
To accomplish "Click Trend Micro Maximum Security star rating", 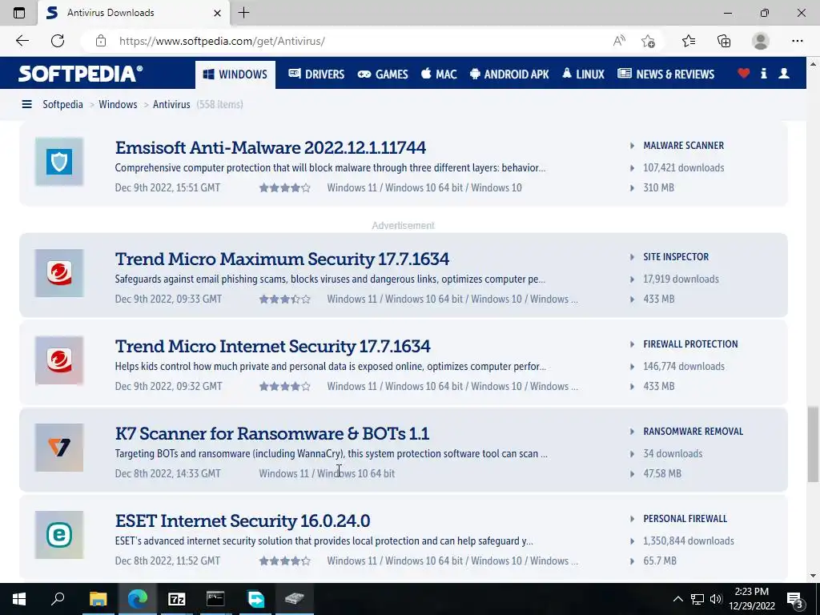I will click(x=285, y=299).
